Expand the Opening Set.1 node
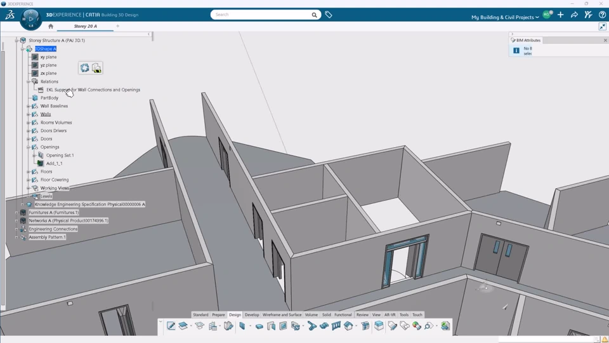This screenshot has height=343, width=609. (x=34, y=155)
